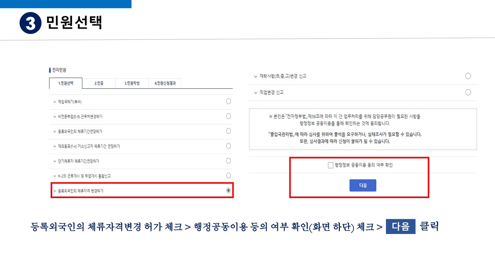Screen dimensions: 495x278
Task: Open the 2.인증 tab
Action: click(99, 83)
